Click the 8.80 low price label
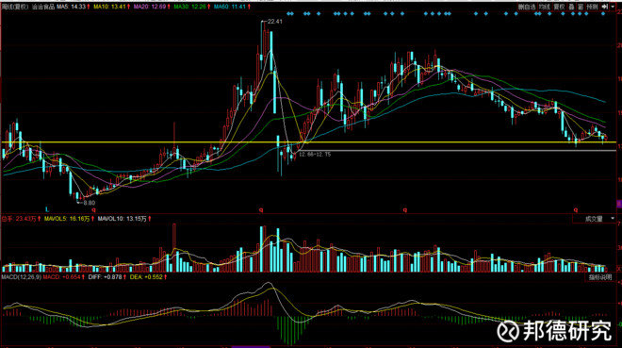The height and width of the screenshot is (348, 622). (x=90, y=203)
